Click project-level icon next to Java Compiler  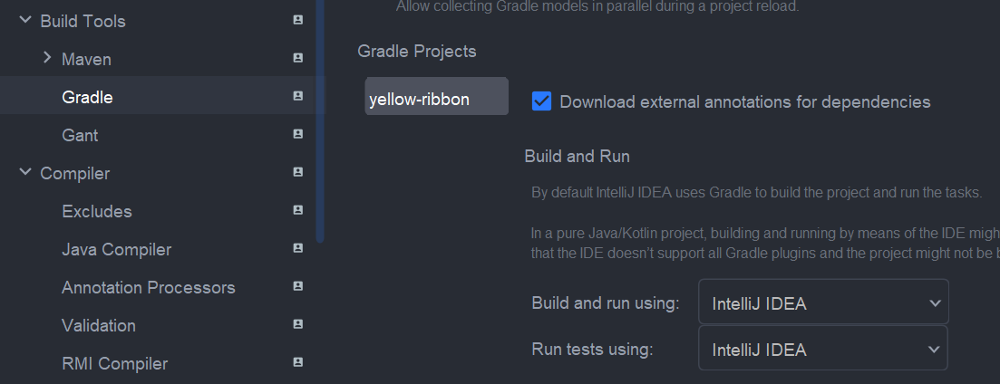point(297,248)
